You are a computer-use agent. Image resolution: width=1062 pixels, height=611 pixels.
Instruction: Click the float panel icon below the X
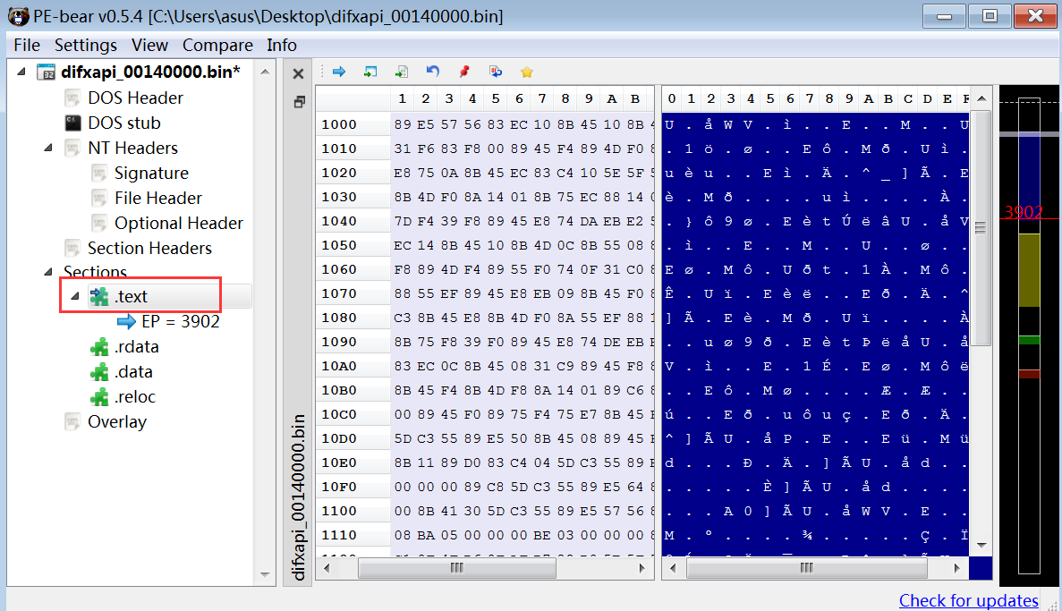(x=299, y=102)
